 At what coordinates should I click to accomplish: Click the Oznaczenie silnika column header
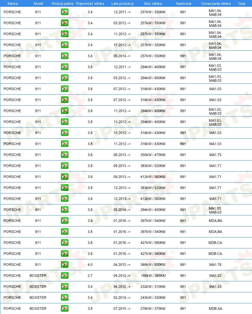(x=216, y=4)
